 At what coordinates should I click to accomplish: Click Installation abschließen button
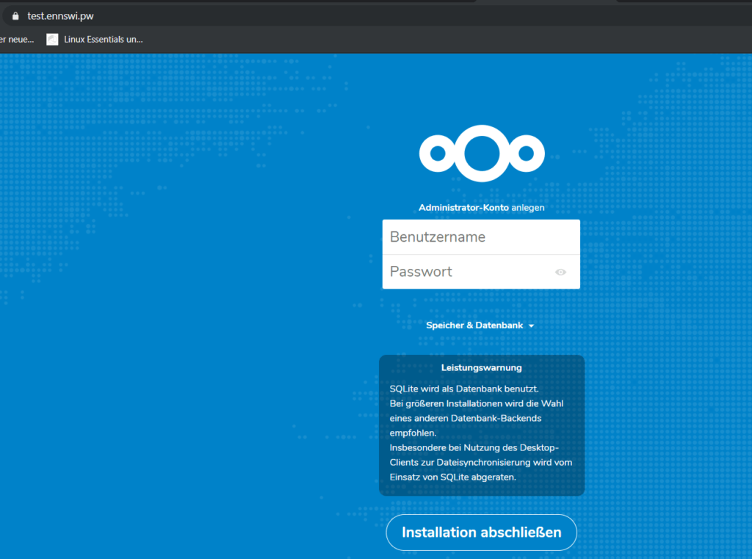click(x=482, y=532)
